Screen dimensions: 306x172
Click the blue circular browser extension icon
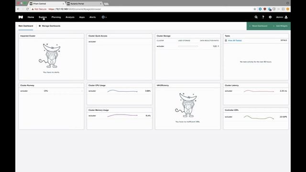pyautogui.click(x=260, y=9)
